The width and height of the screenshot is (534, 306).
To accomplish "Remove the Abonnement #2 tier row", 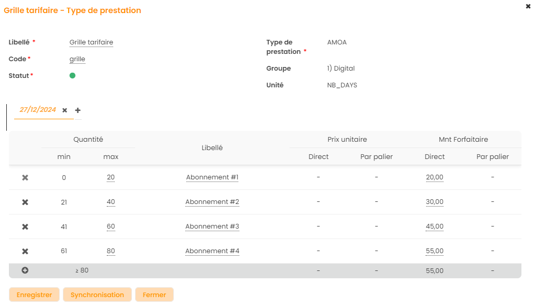I will click(x=25, y=202).
